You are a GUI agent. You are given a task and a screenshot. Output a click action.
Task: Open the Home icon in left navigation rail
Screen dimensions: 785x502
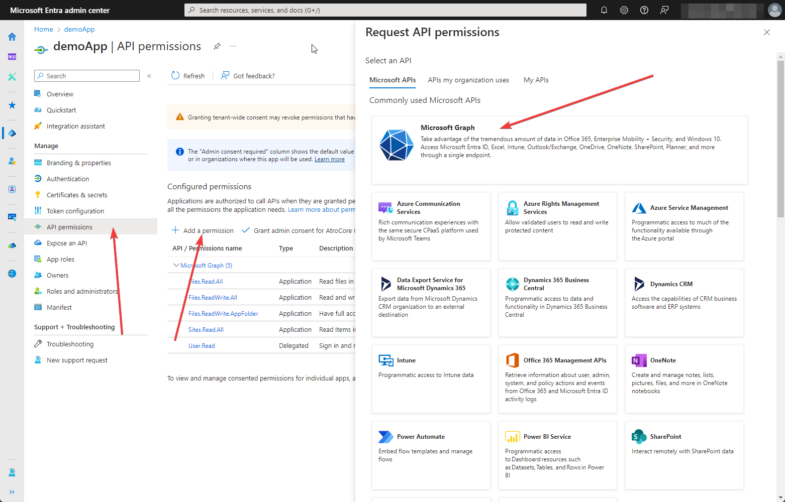tap(11, 37)
